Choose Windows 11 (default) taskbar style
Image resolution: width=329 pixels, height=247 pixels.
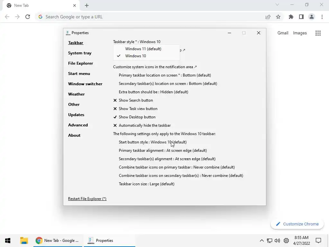[x=147, y=49]
